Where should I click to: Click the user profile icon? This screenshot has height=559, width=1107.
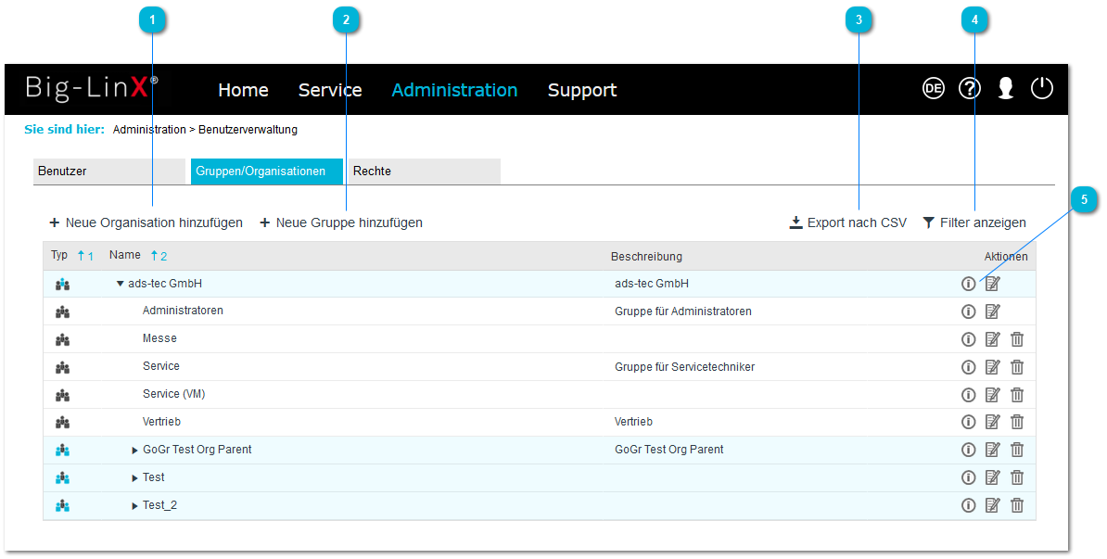point(1005,89)
